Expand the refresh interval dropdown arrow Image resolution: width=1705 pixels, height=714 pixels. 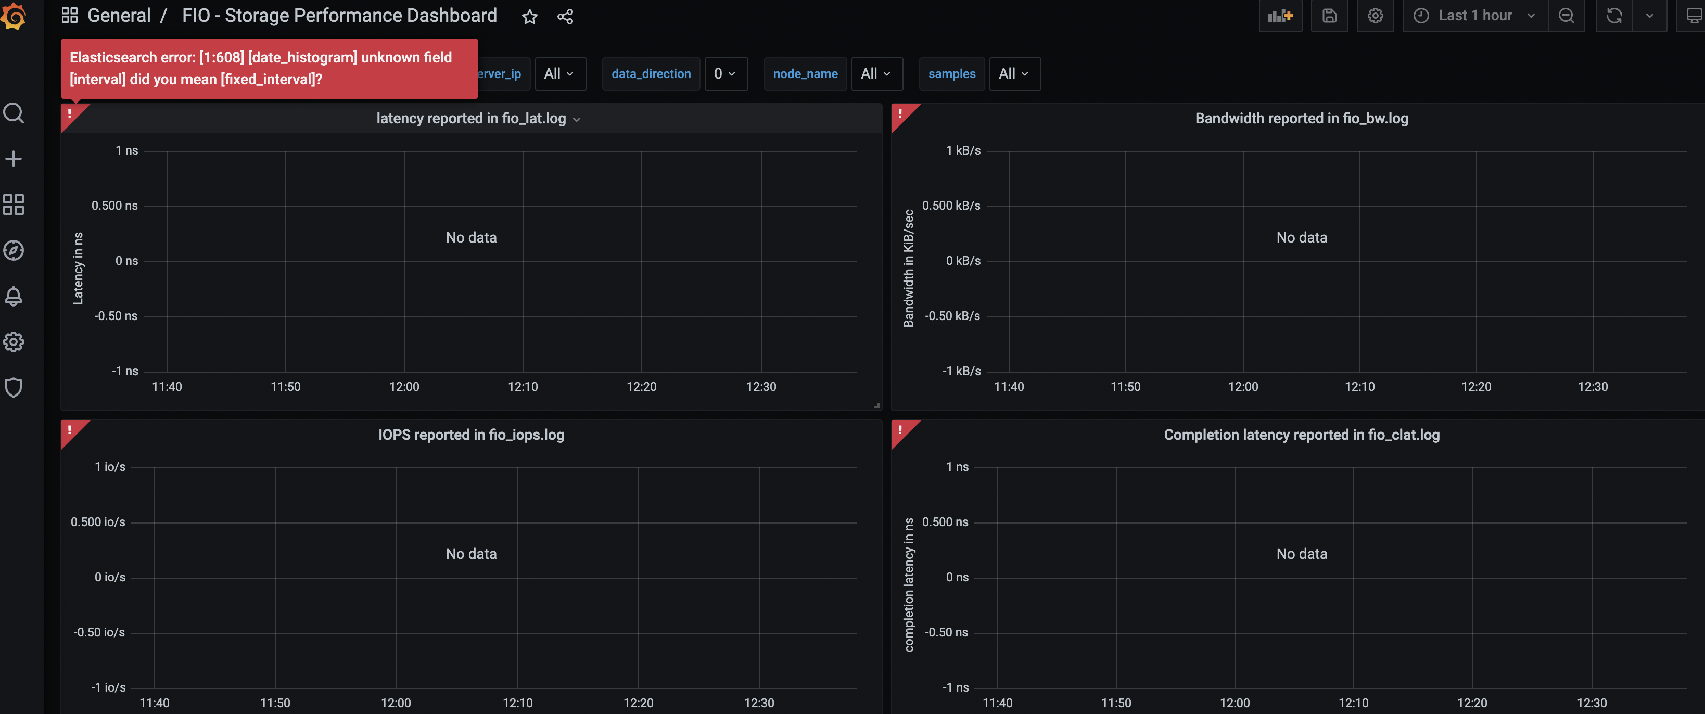[1649, 16]
